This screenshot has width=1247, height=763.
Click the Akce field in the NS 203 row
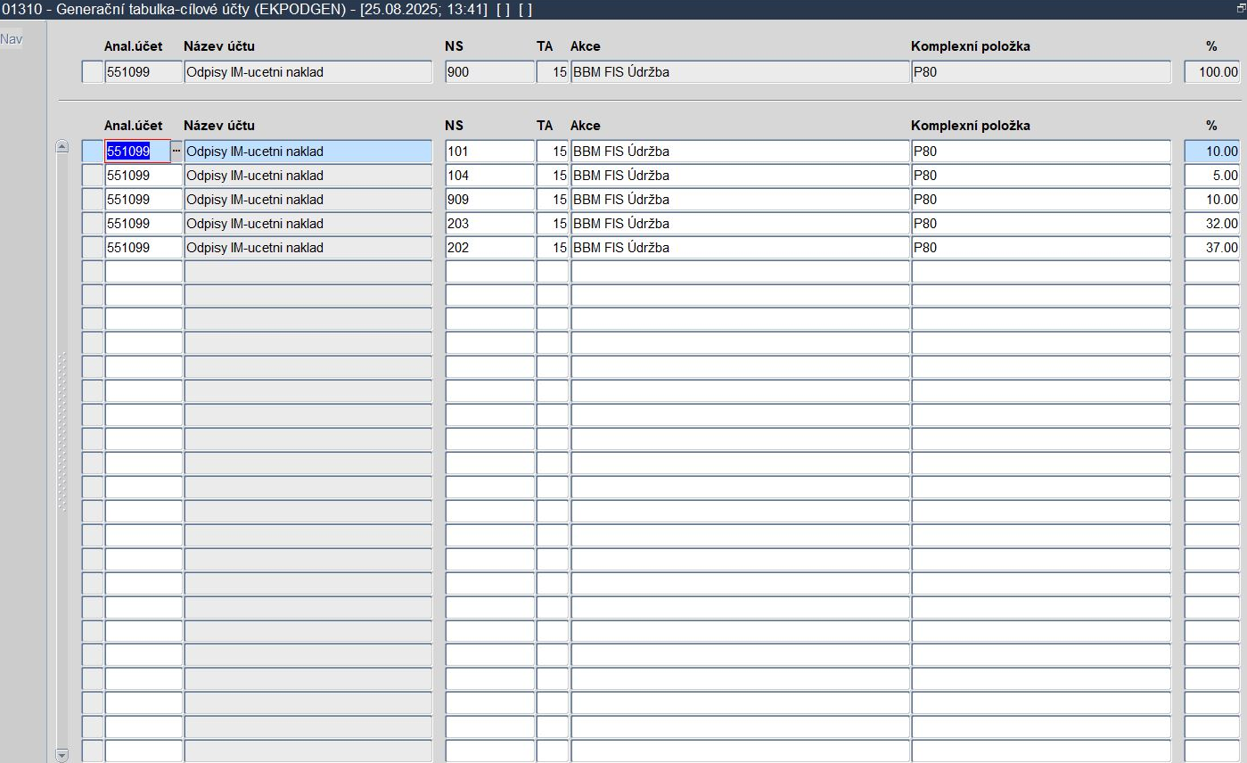[740, 224]
